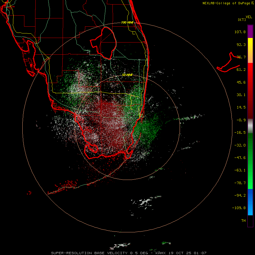Click the 50 NMI range ring label

click(127, 75)
